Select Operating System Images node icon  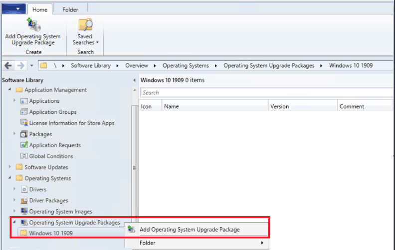pos(24,211)
